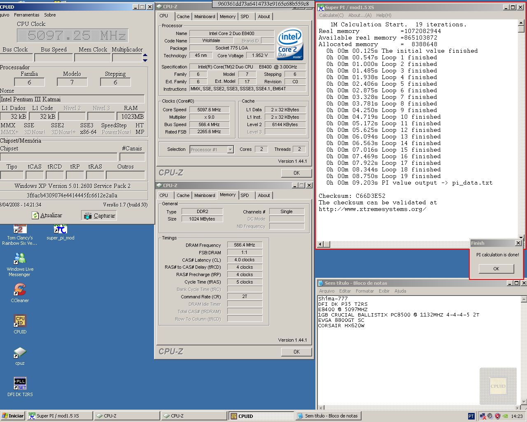Image resolution: width=527 pixels, height=422 pixels.
Task: Click the upper CPU-Z window title icon
Action: (159, 6)
